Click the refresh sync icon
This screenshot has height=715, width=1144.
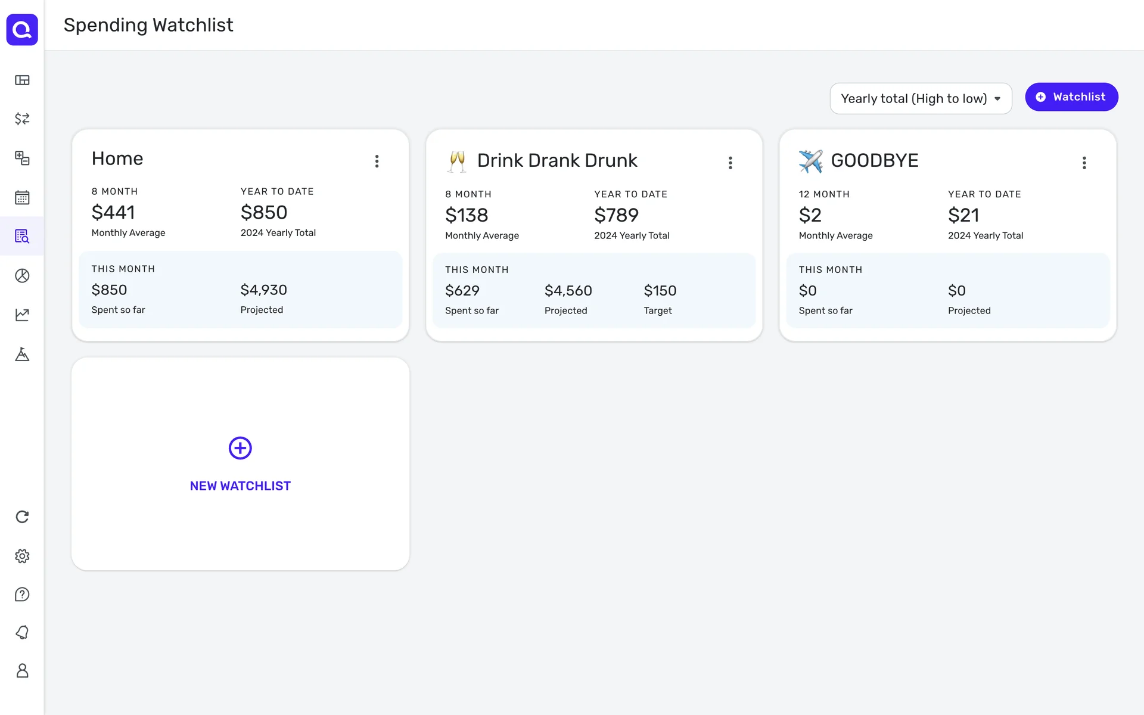22,517
